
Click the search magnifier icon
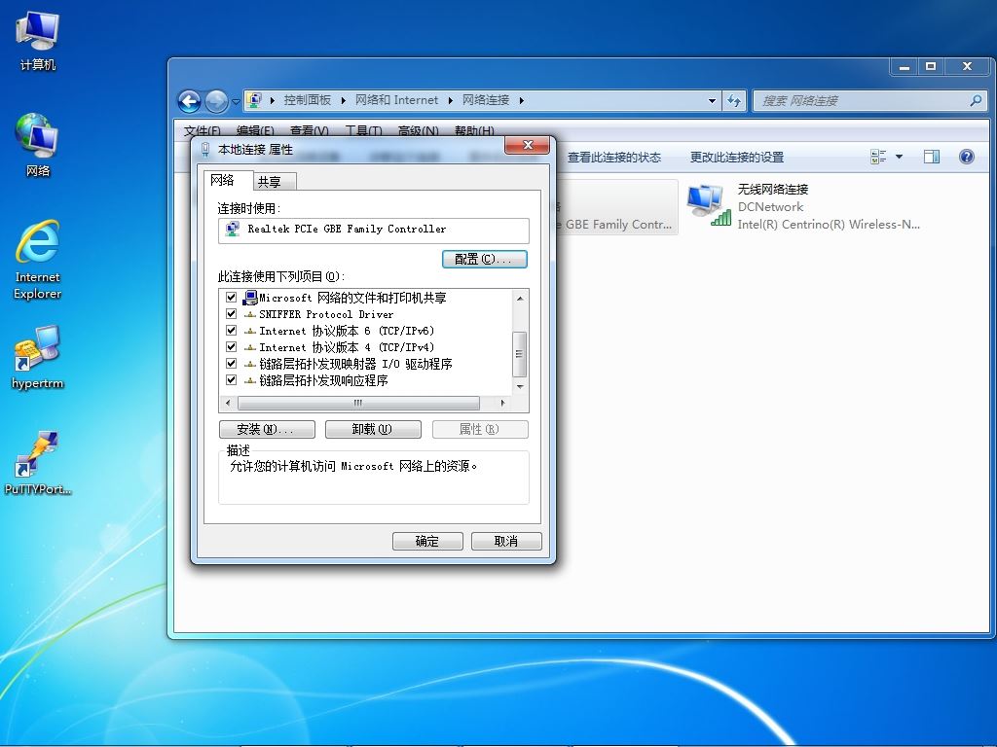[976, 100]
